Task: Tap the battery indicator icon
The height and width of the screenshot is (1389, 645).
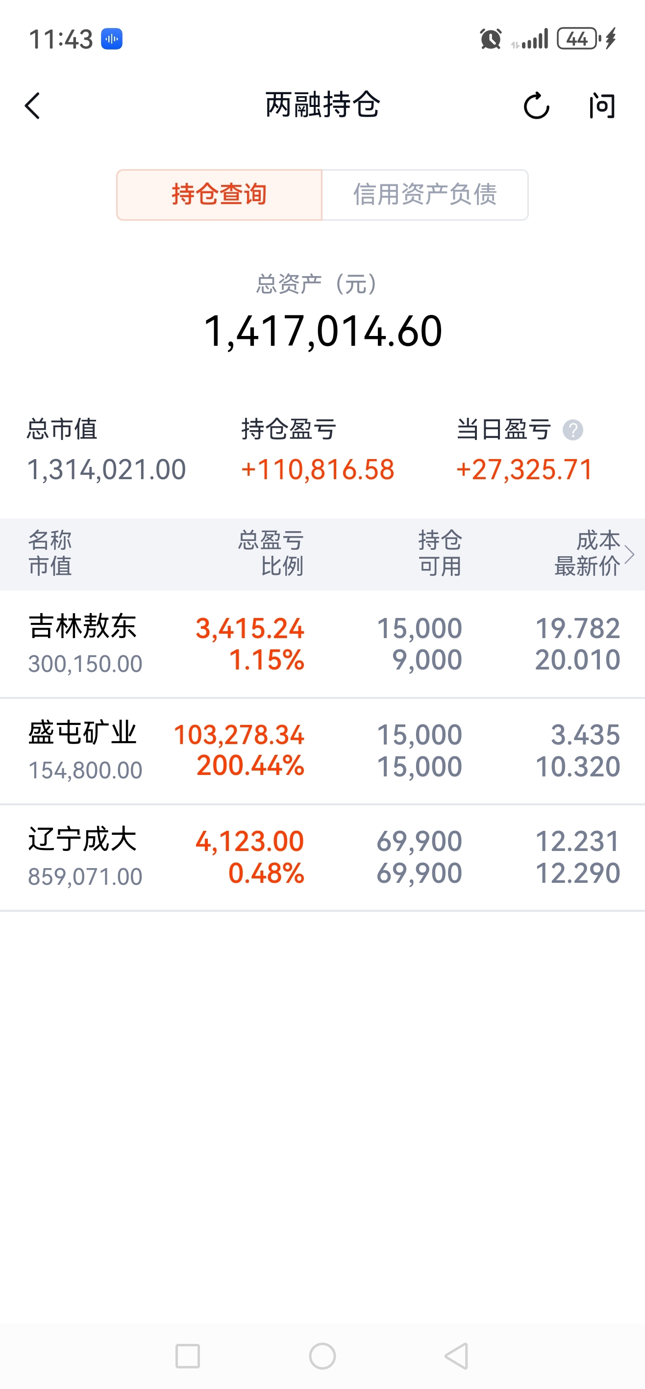Action: point(578,39)
